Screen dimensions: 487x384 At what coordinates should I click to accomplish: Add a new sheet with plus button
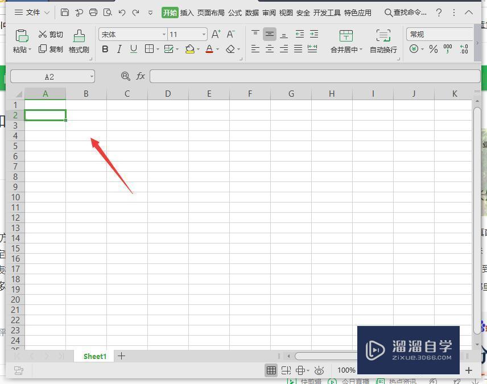point(121,356)
